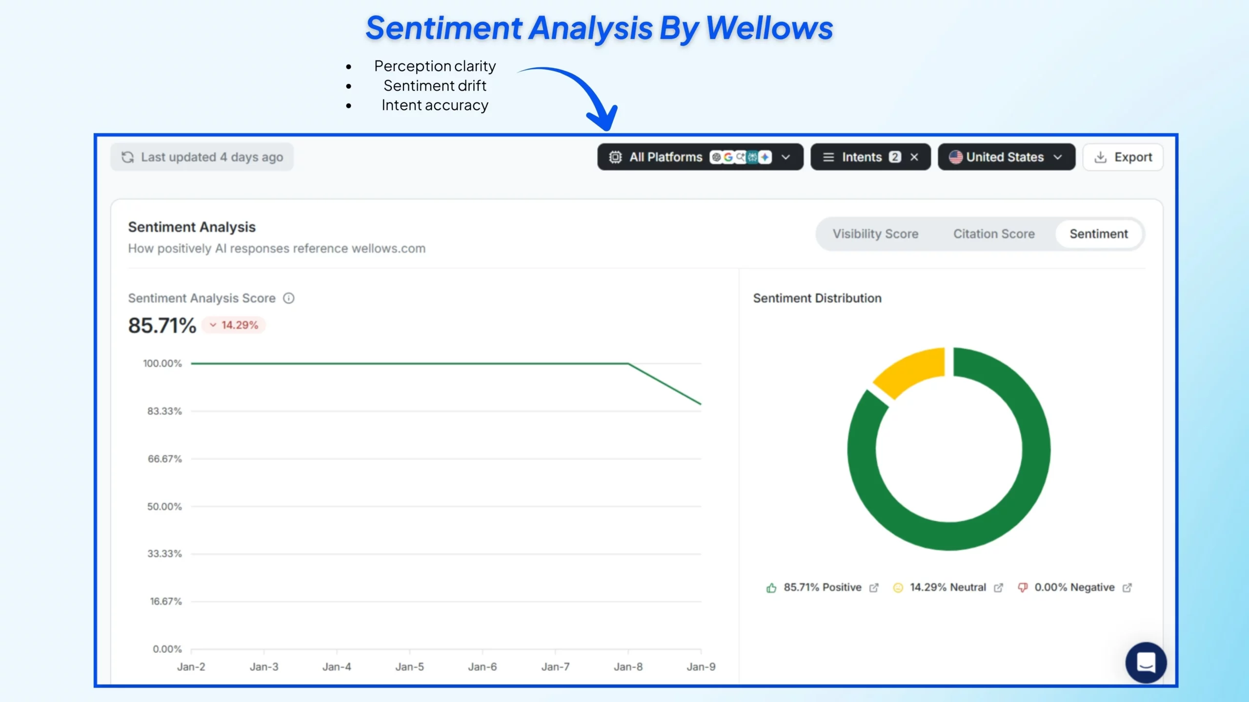This screenshot has height=702, width=1249.
Task: Click 14.29% Neutral legend label
Action: coord(948,587)
